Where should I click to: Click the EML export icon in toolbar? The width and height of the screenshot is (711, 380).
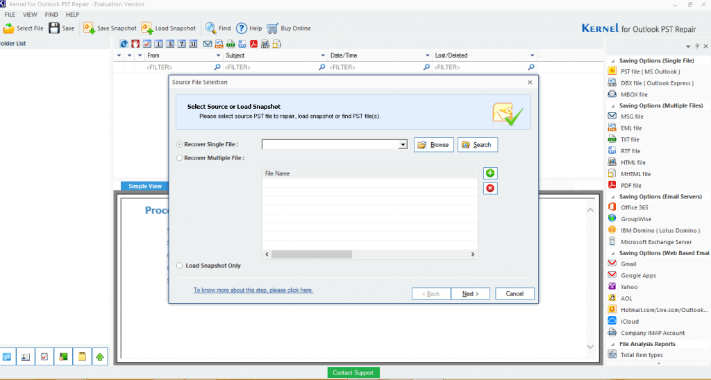tap(219, 44)
